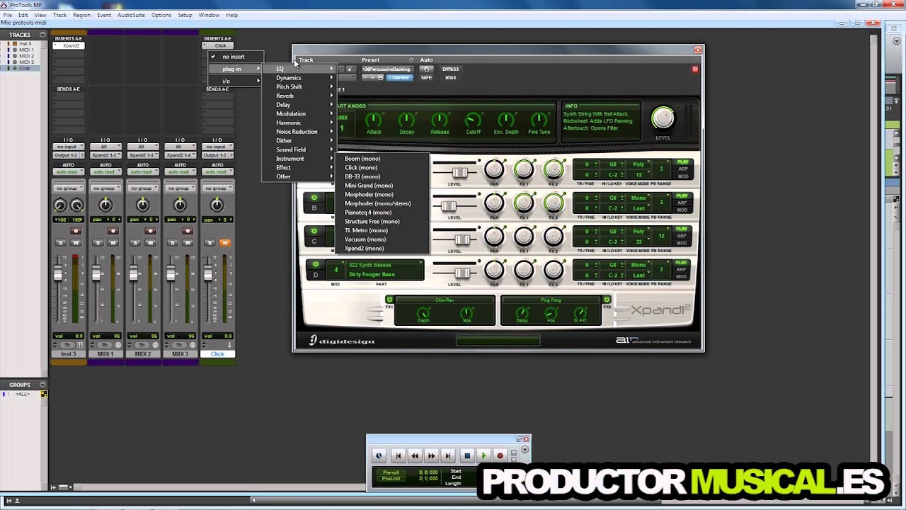Click the fast forward transport button
The image size is (906, 510).
point(431,456)
